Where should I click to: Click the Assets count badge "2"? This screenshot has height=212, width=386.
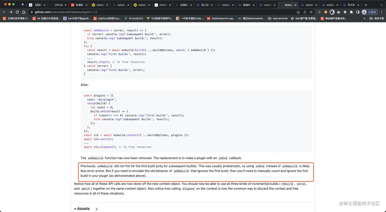(96, 209)
